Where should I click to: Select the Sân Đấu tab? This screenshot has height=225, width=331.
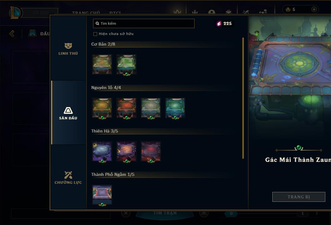68,112
